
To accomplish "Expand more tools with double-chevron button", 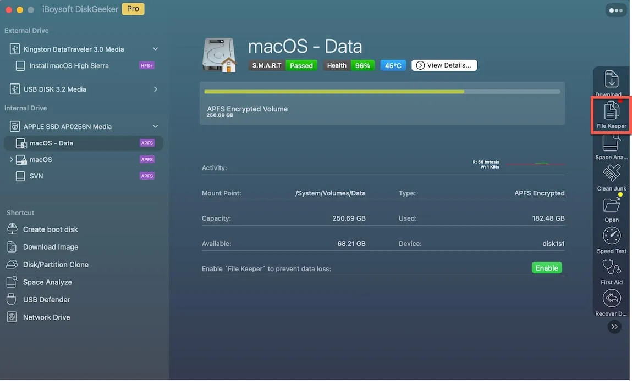I will [614, 327].
